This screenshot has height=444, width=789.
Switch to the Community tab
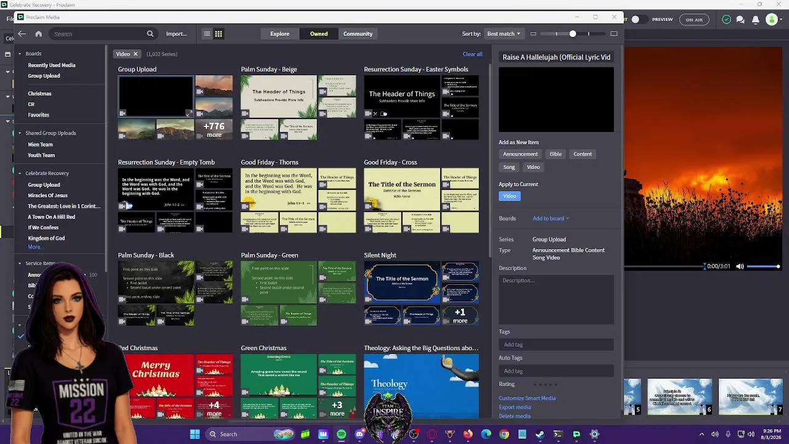[358, 34]
